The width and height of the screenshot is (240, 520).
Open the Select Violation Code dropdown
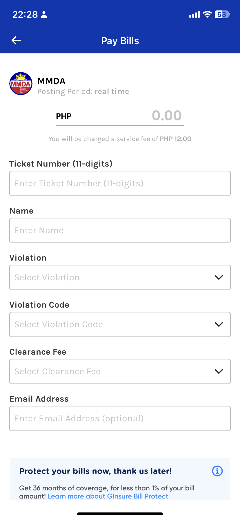coord(120,324)
